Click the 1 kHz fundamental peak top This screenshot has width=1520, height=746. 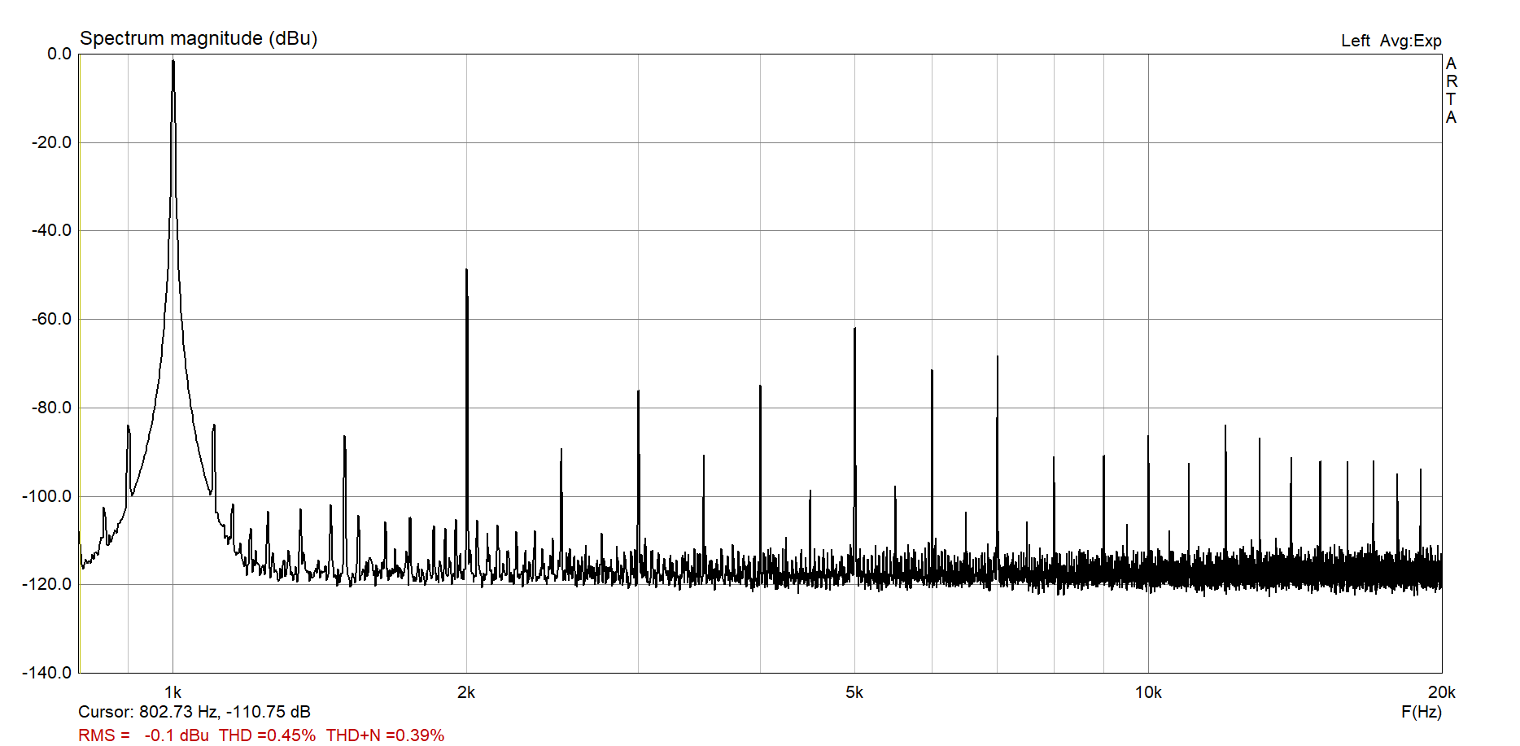pyautogui.click(x=173, y=63)
